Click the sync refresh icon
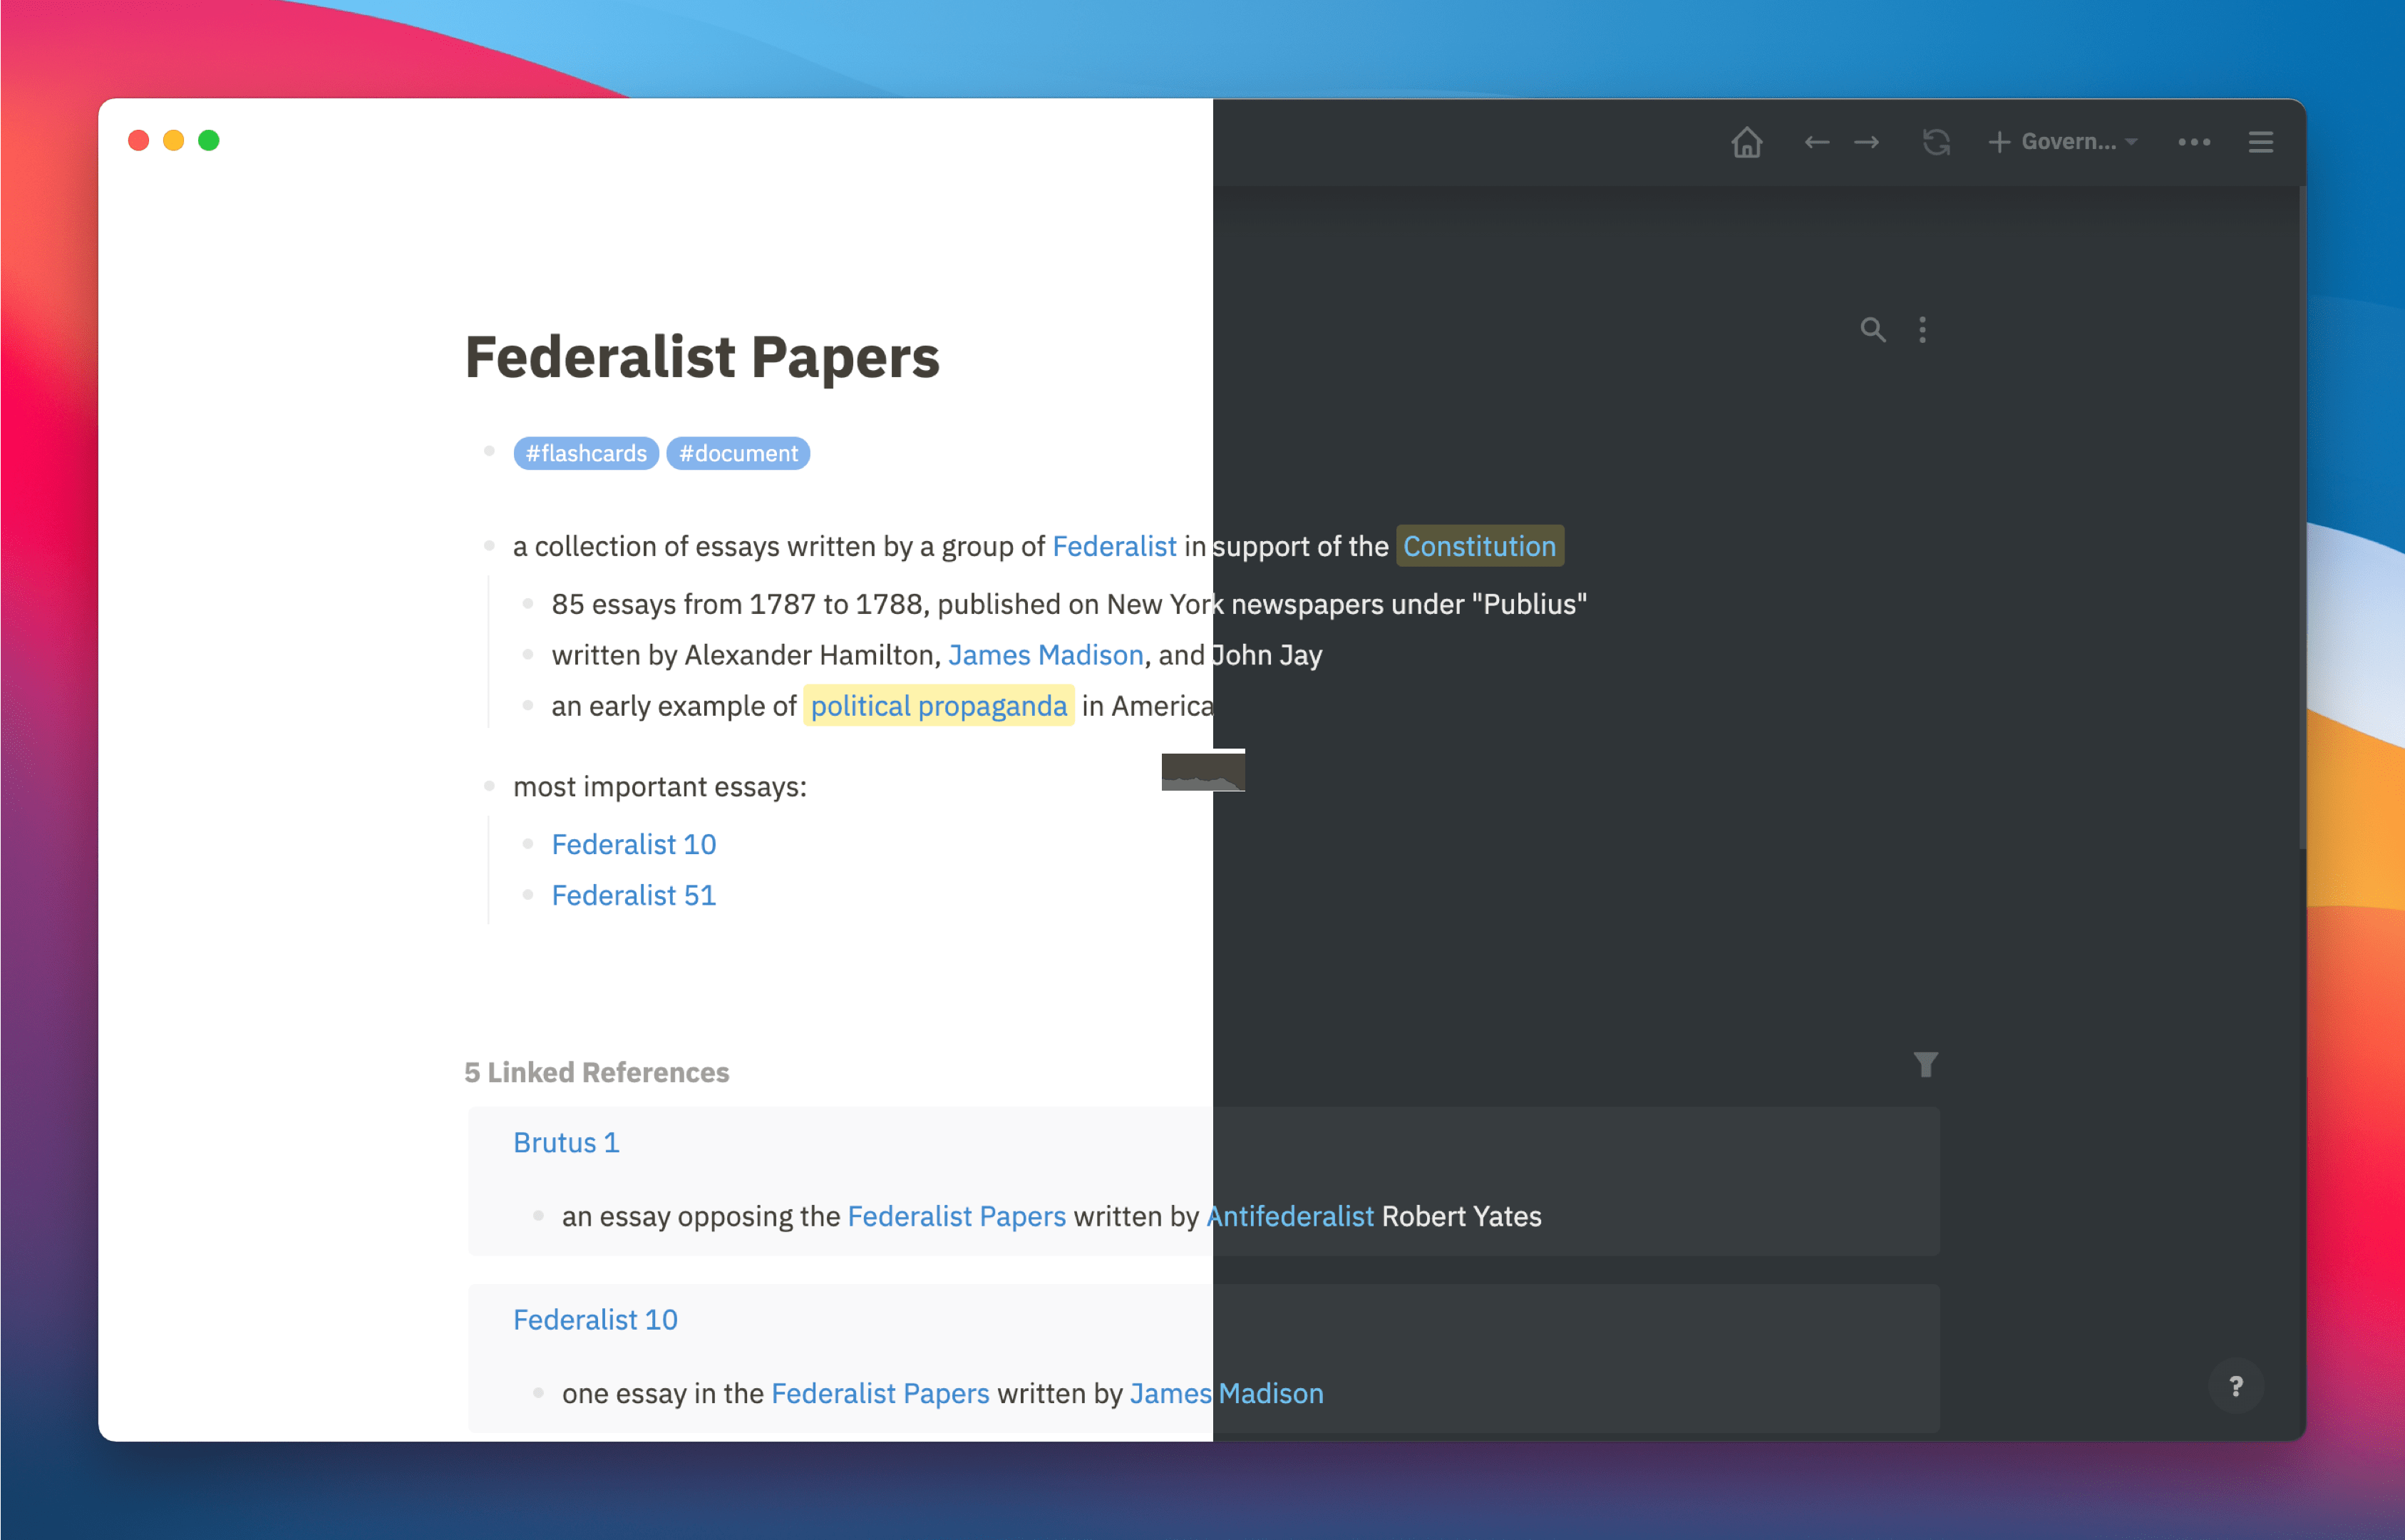Image resolution: width=2405 pixels, height=1540 pixels. point(1936,142)
